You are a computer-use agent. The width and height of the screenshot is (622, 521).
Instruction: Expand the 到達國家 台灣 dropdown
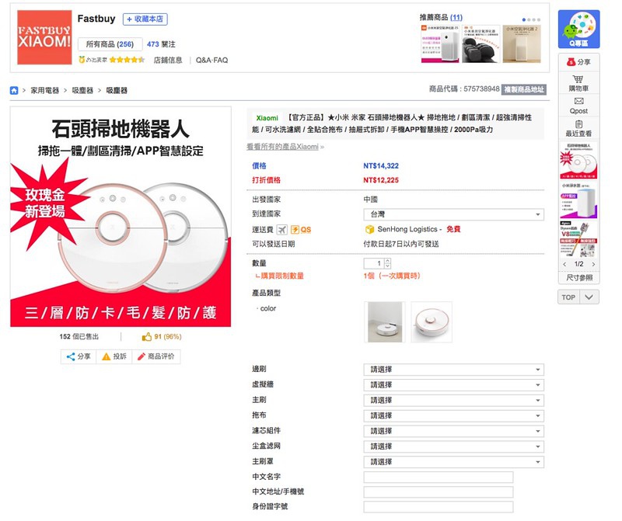454,214
